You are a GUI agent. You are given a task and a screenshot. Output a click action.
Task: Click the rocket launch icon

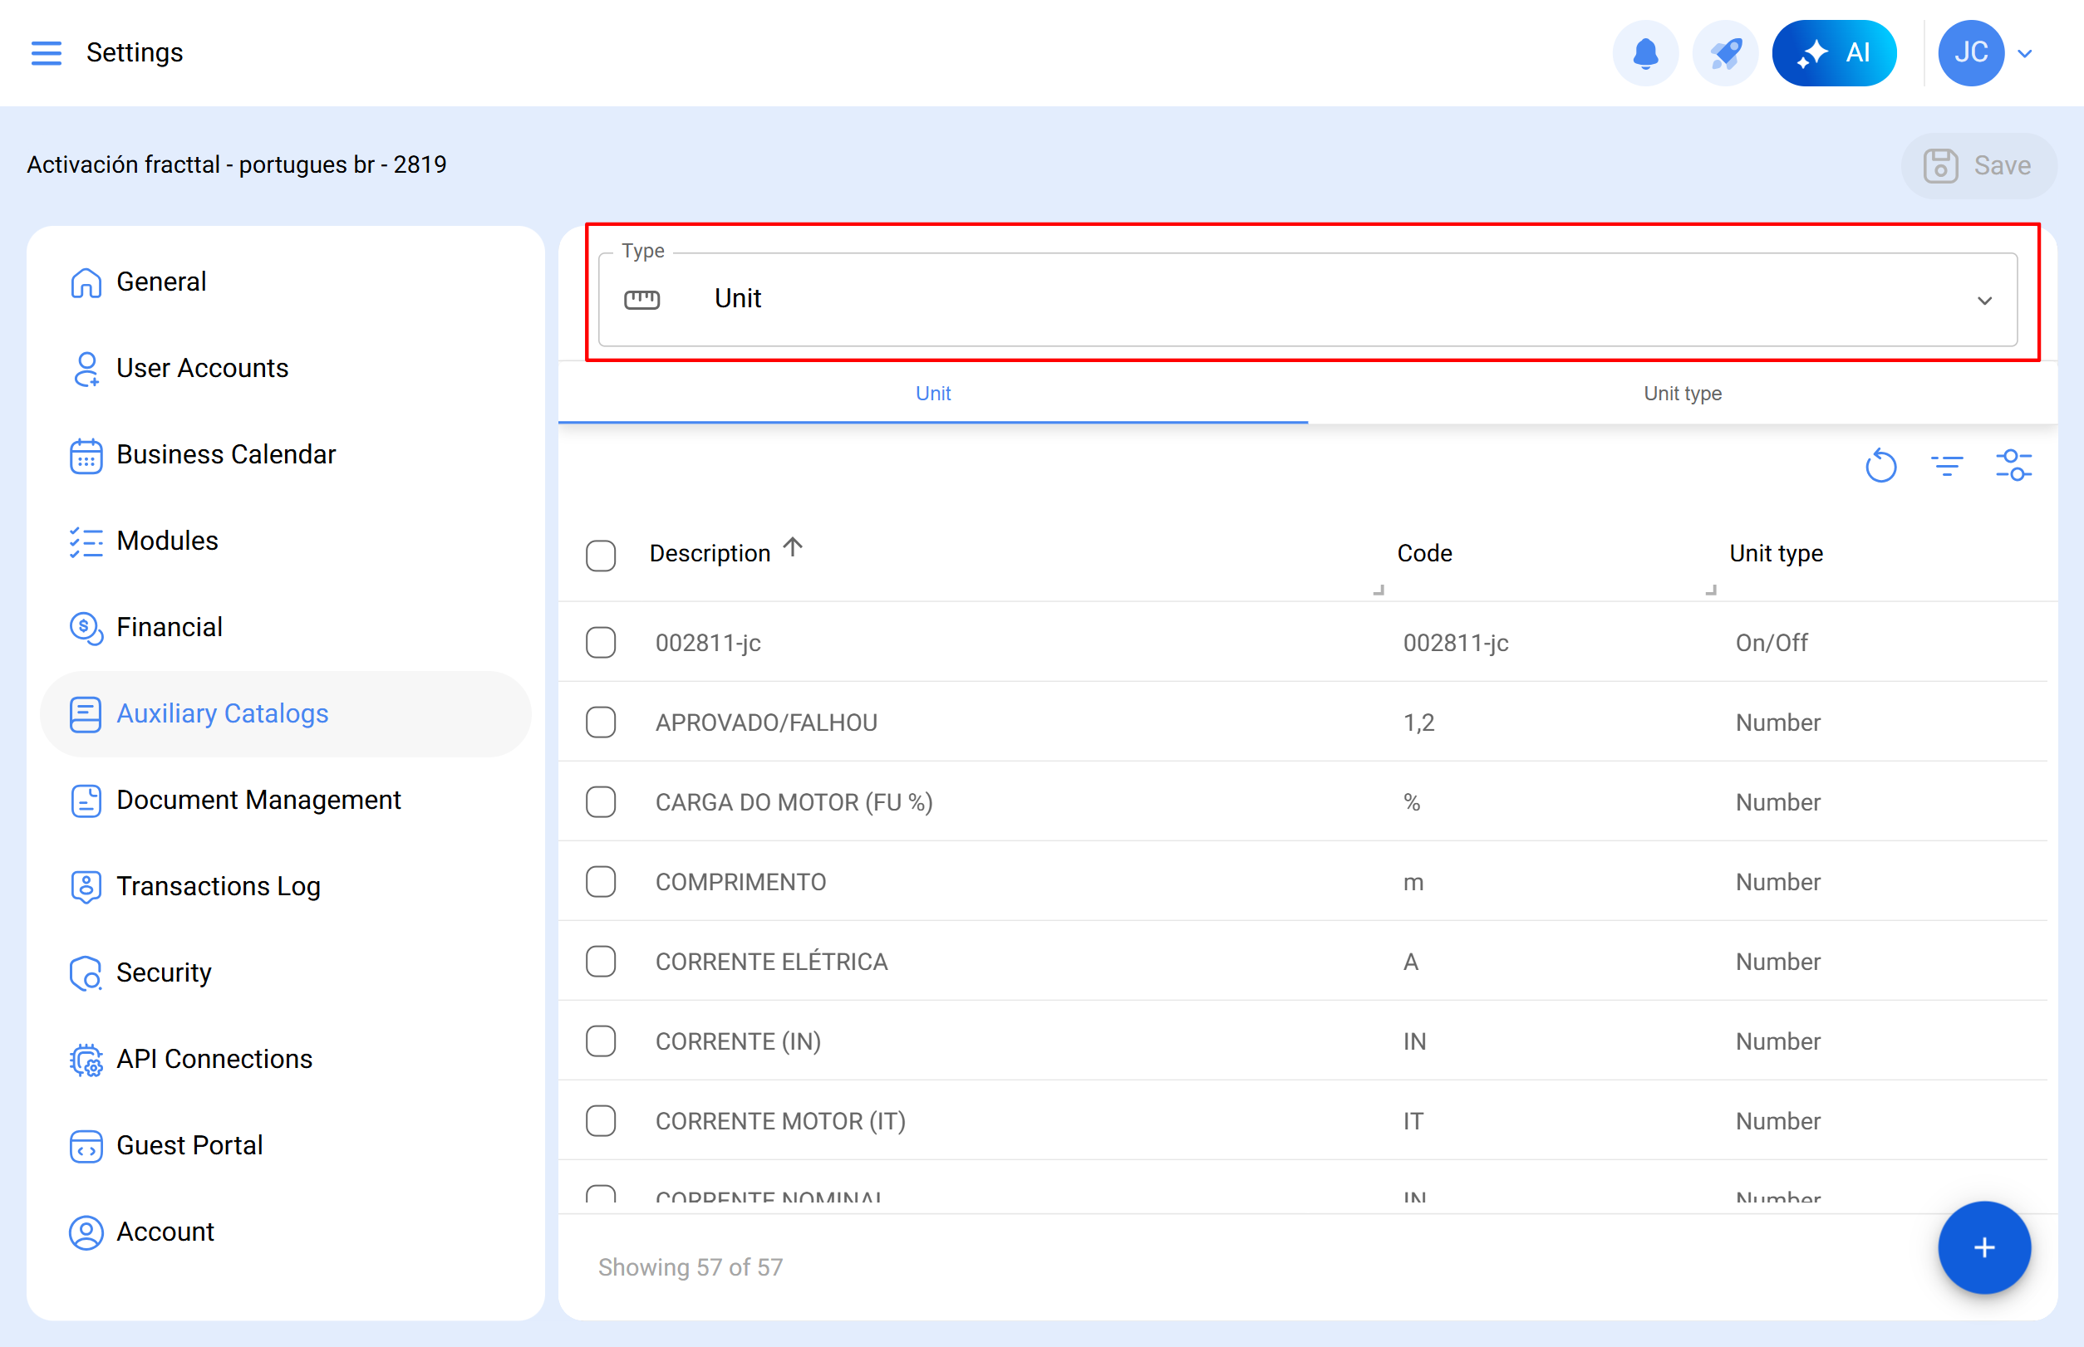point(1725,53)
